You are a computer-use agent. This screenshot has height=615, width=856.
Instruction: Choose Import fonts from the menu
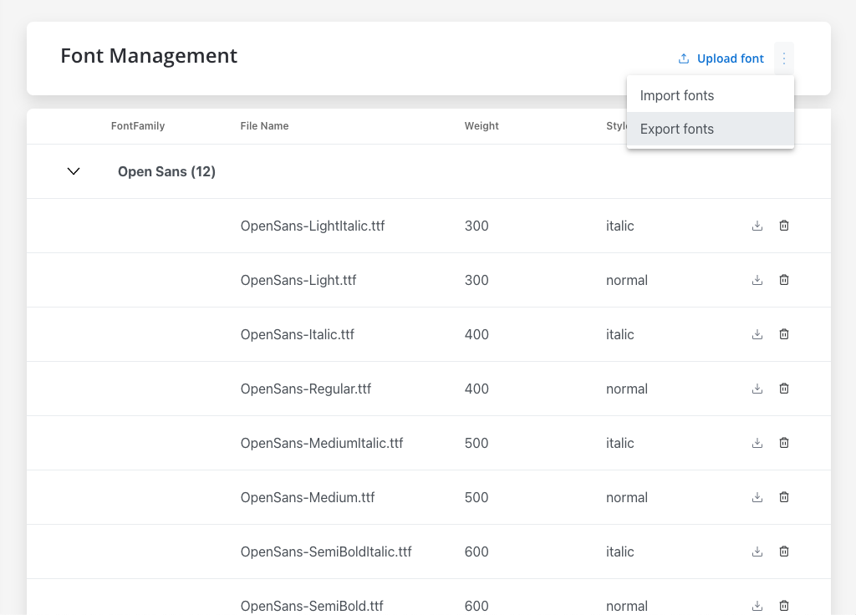click(x=711, y=95)
